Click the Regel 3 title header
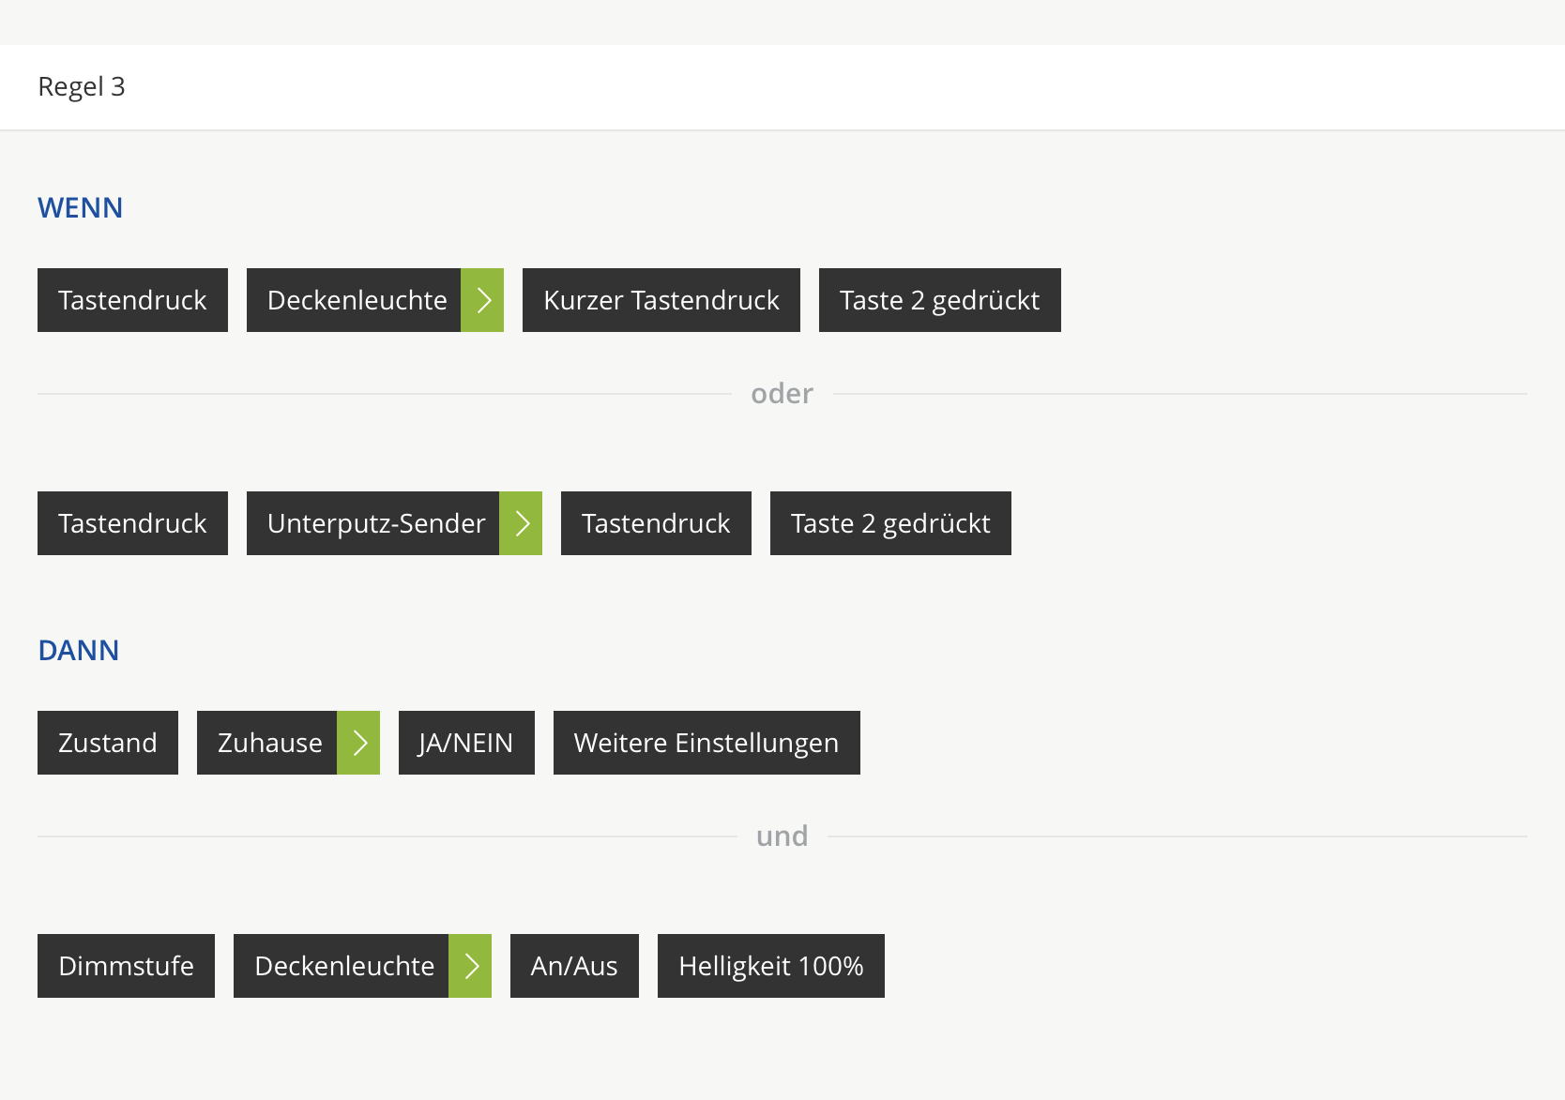Image resolution: width=1565 pixels, height=1100 pixels. [82, 87]
